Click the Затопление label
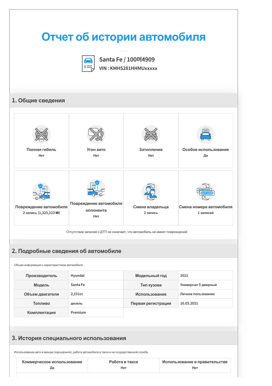 (151, 150)
